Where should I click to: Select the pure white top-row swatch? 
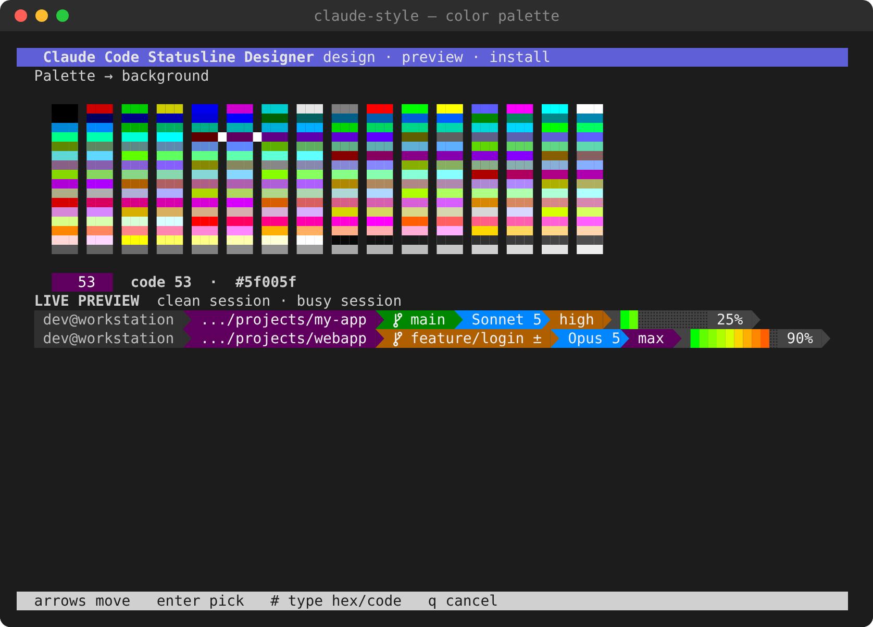point(590,109)
